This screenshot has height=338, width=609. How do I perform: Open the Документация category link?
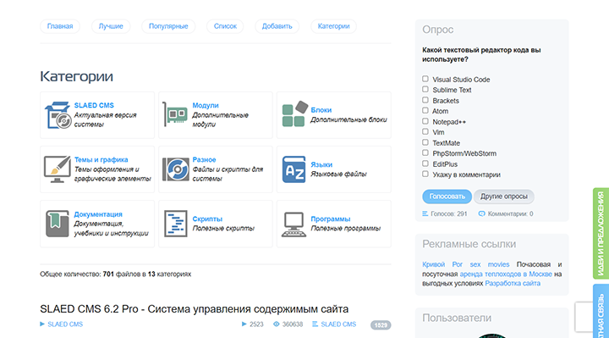pyautogui.click(x=98, y=214)
